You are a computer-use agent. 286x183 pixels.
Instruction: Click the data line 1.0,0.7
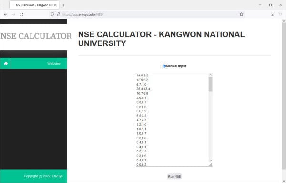(x=142, y=133)
